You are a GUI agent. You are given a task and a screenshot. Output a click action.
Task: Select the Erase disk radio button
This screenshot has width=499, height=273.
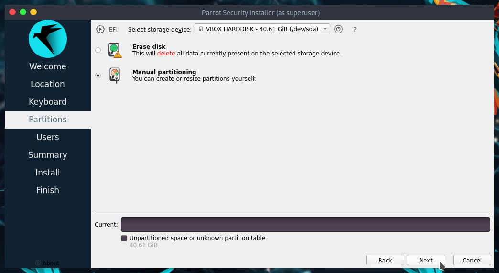98,50
